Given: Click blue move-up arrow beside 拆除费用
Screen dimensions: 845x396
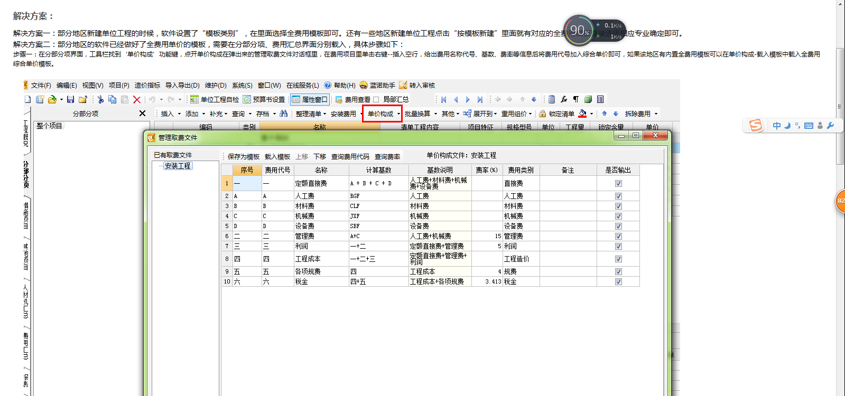Looking at the screenshot, I should click(605, 114).
